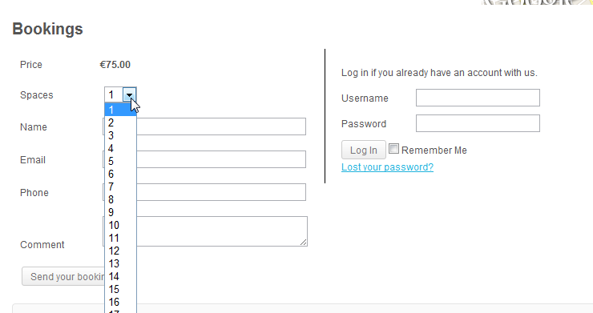Image resolution: width=593 pixels, height=313 pixels.
Task: Collapse the Spaces dropdown arrow
Action: (129, 95)
